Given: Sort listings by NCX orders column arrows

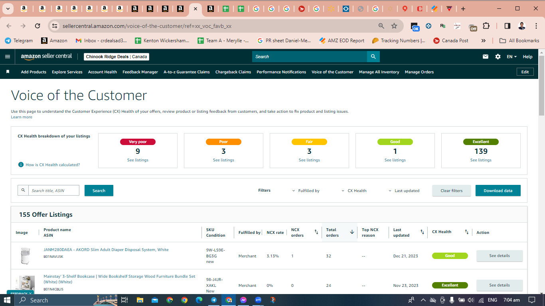Looking at the screenshot, I should [316, 232].
